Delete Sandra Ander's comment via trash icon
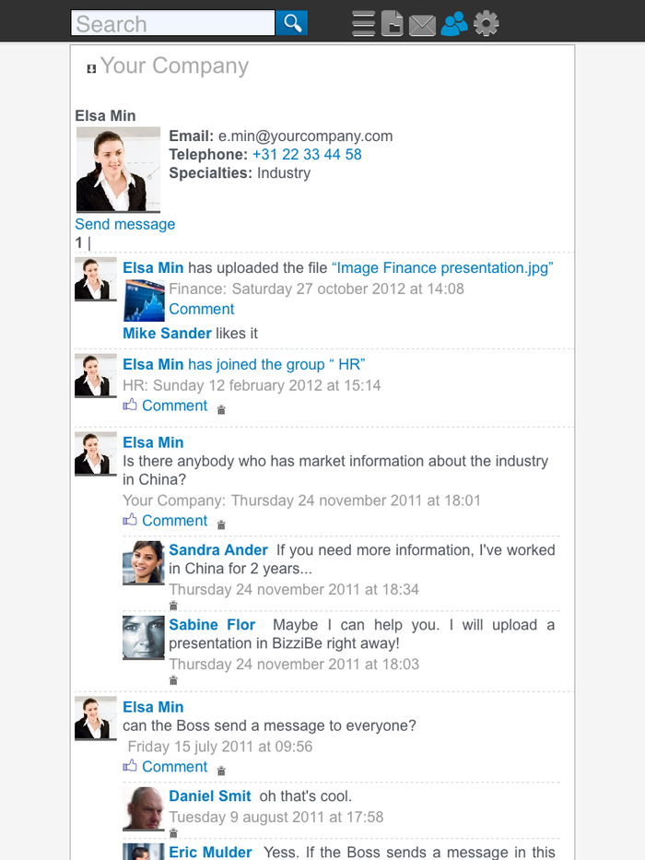Screen dimensions: 645x860 click(173, 607)
